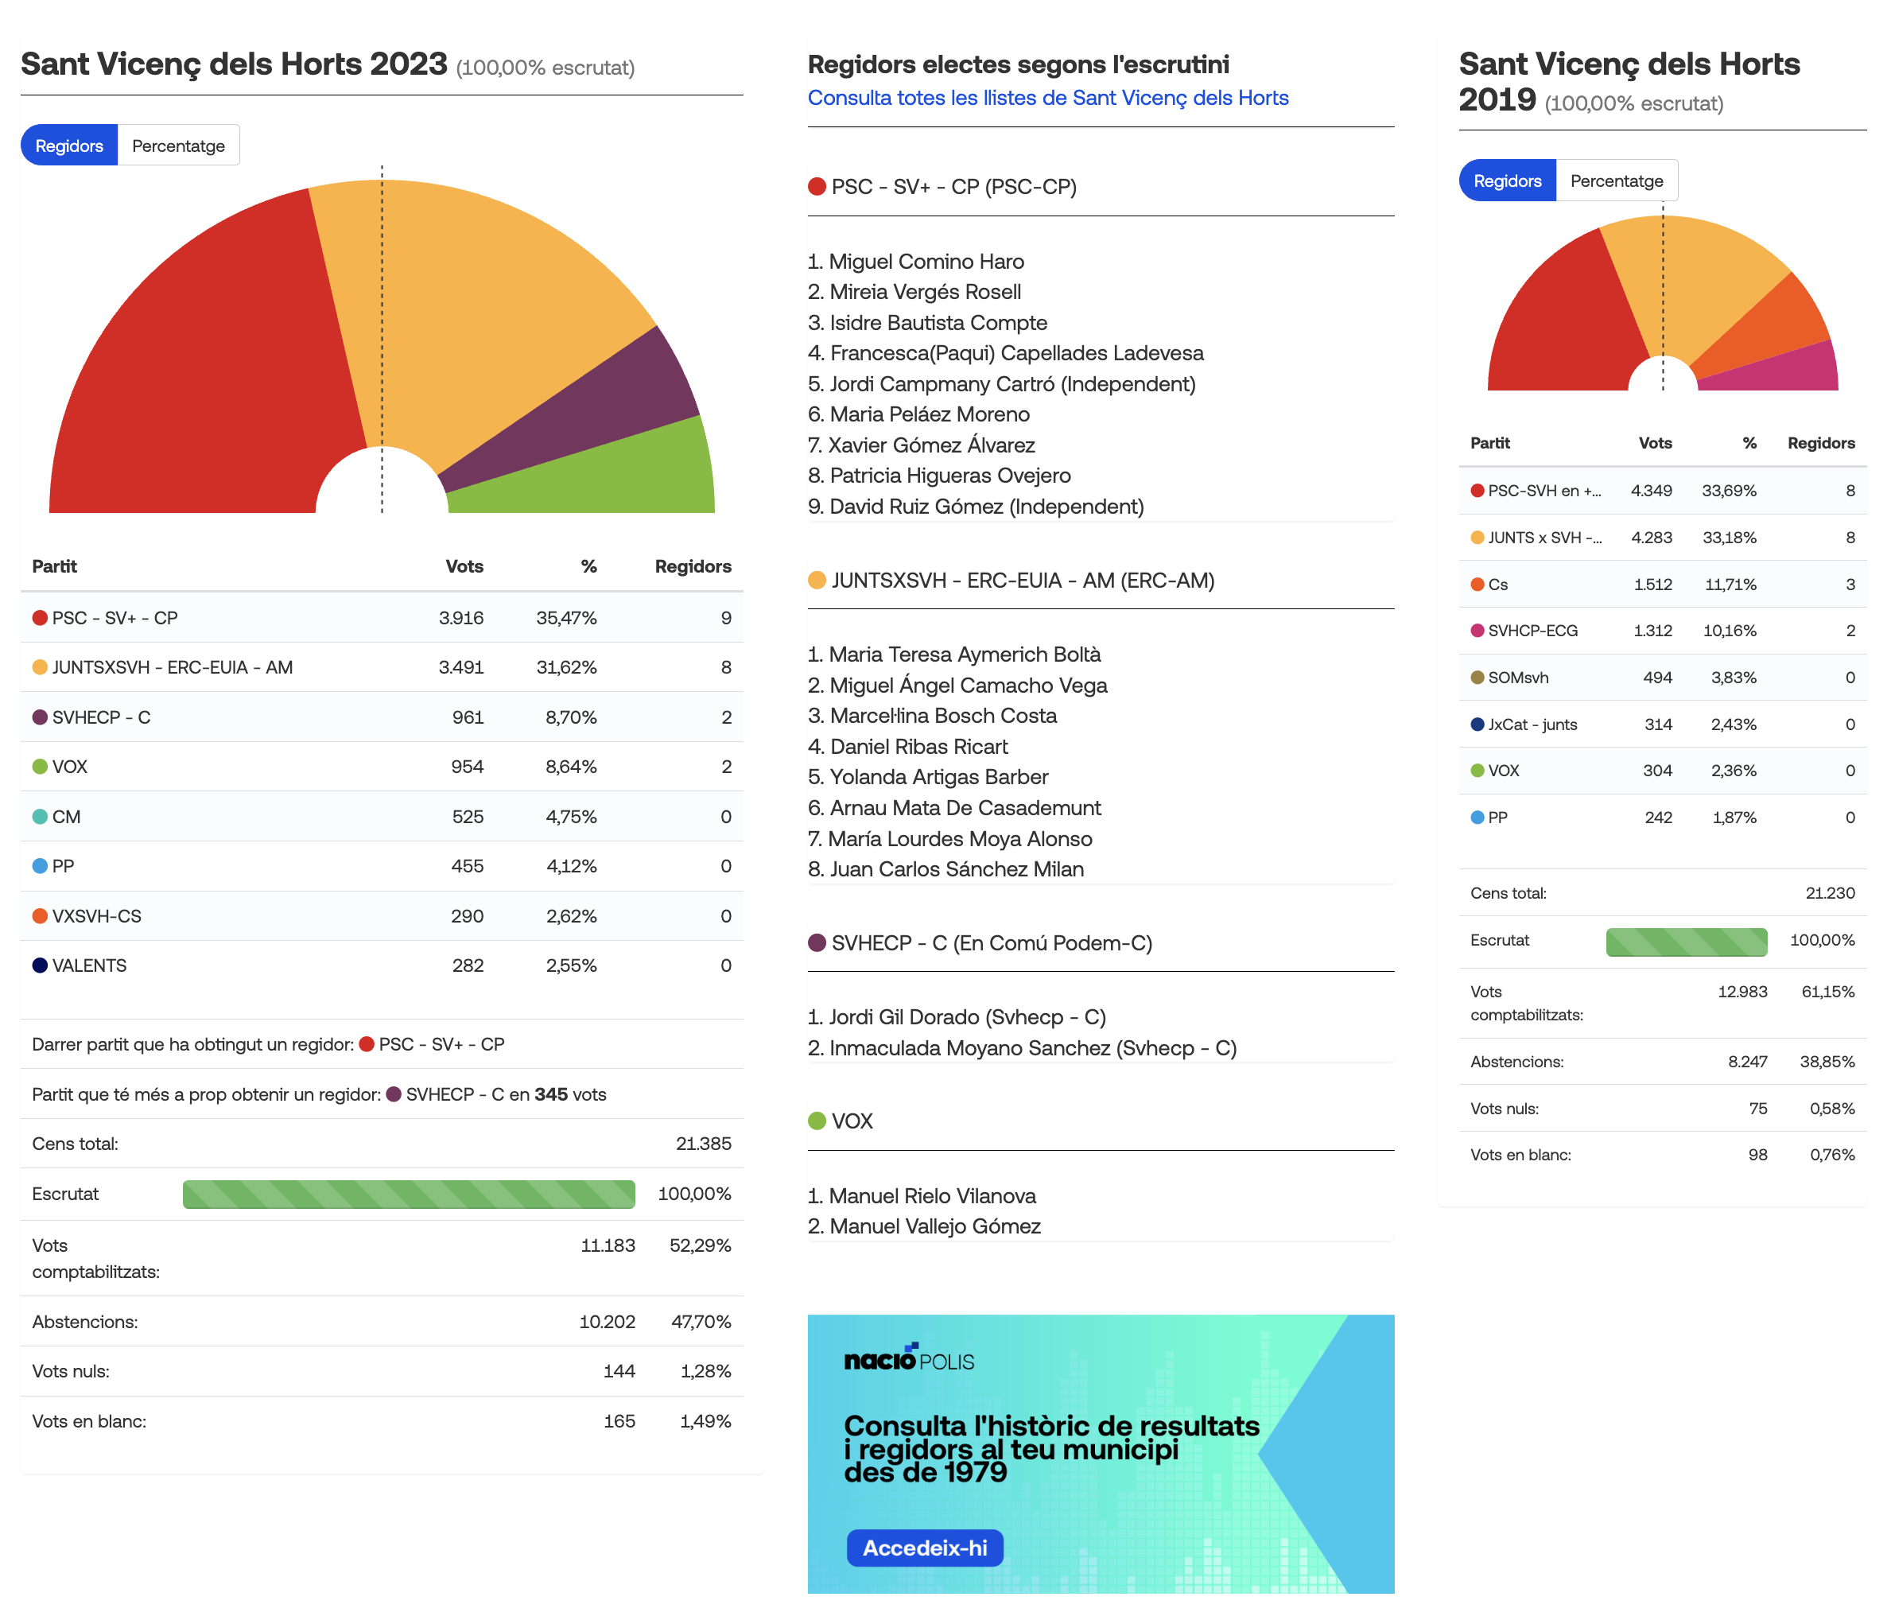Click the nació POLIS logo in the banner
The width and height of the screenshot is (1891, 1620).
point(909,1358)
